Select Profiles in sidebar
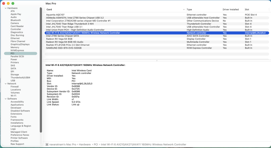 15,141
